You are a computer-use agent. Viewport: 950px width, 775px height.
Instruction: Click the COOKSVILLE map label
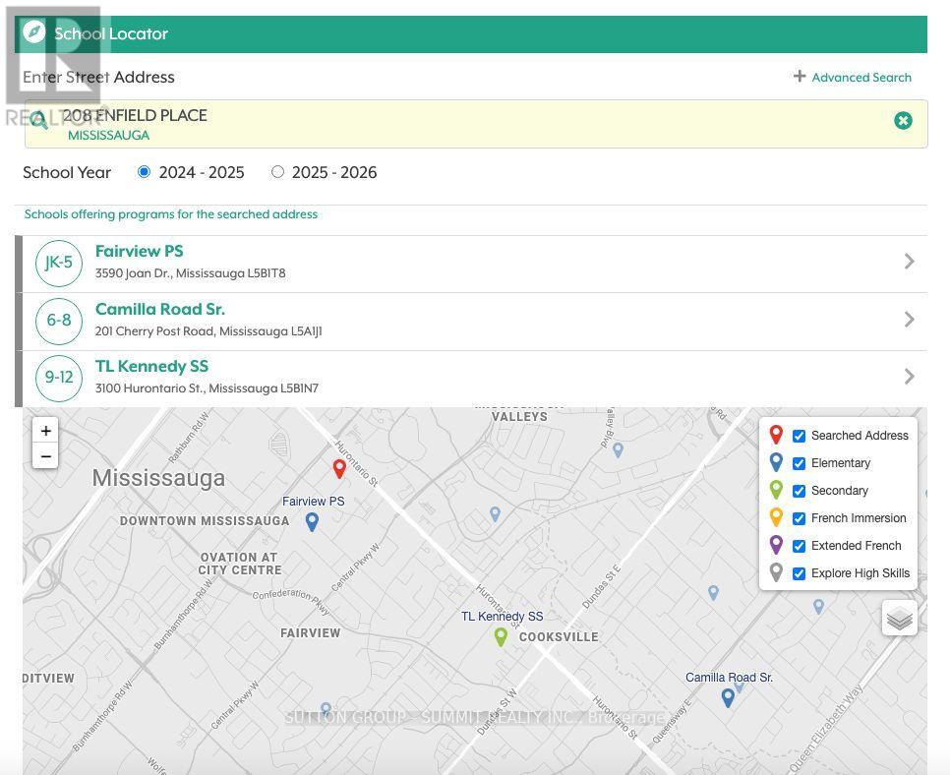[x=559, y=637]
